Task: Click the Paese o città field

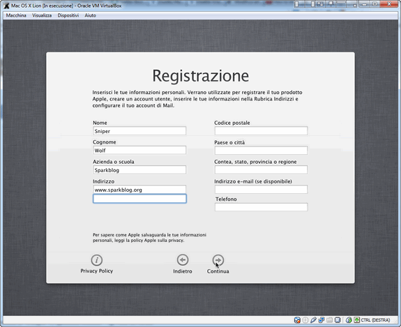Action: [x=261, y=151]
